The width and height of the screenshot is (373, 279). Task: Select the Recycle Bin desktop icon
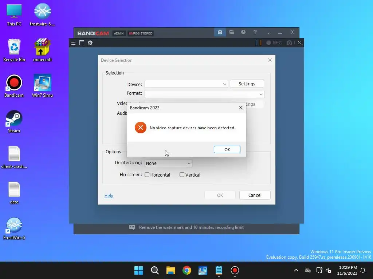click(x=14, y=50)
